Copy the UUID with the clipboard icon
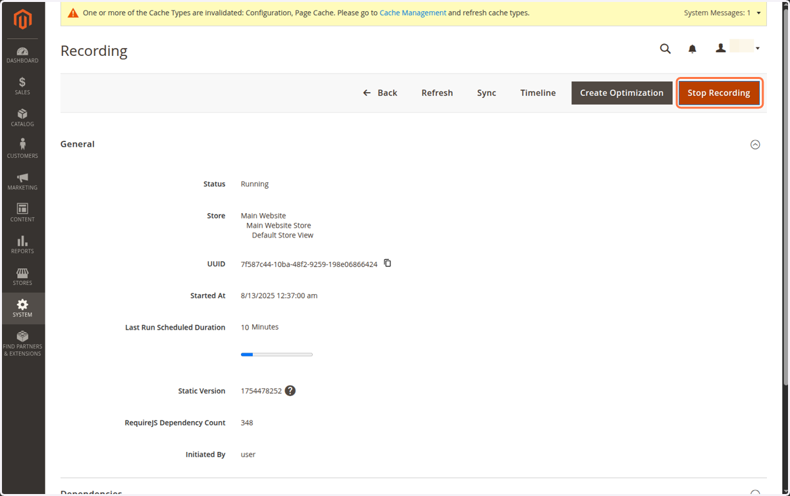790x496 pixels. (388, 263)
